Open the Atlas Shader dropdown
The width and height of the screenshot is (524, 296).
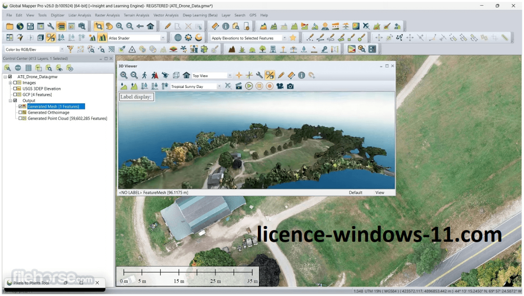[x=163, y=38]
